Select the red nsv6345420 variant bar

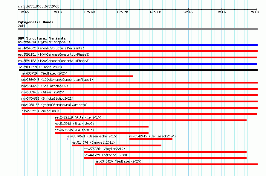click(176, 164)
